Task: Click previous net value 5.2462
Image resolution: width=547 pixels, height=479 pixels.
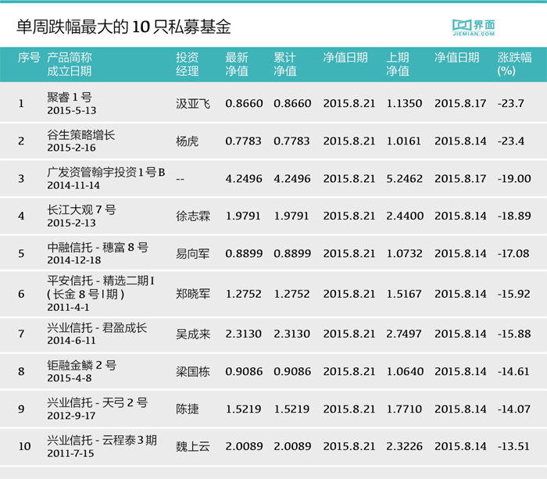Action: 404,179
